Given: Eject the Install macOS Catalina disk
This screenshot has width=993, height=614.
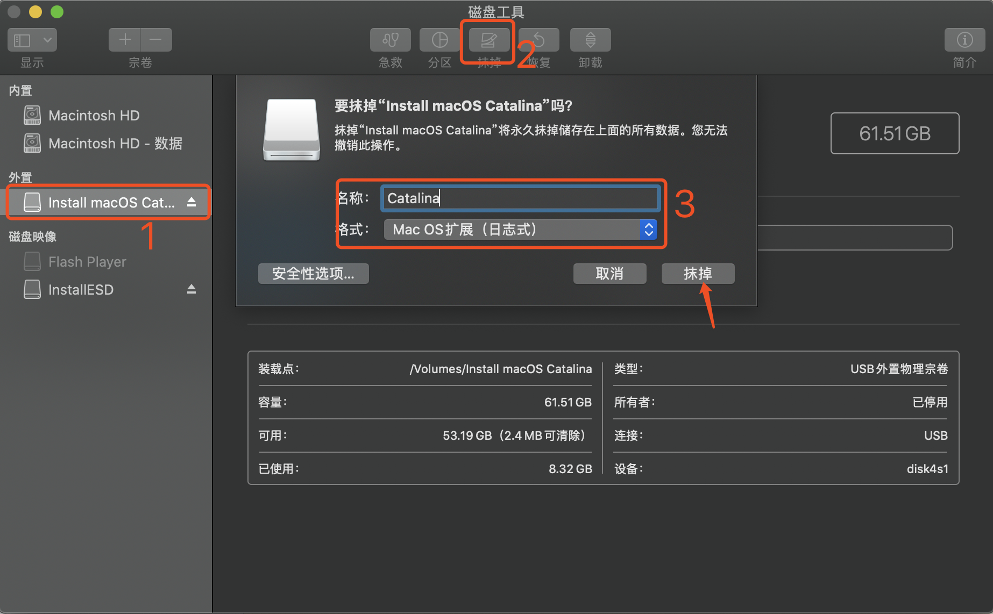Looking at the screenshot, I should (191, 202).
